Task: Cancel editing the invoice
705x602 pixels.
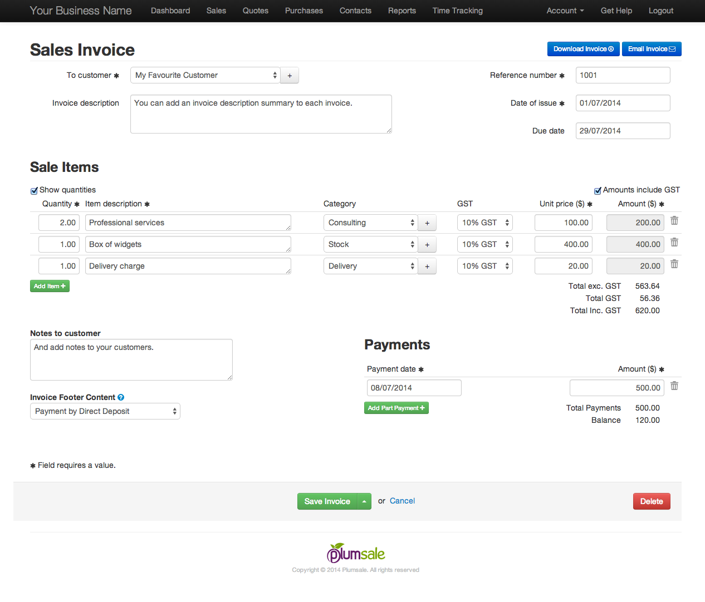Action: click(402, 501)
